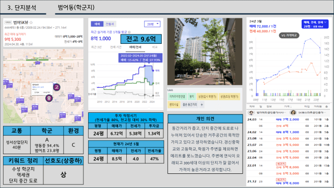
Task: Click the 8.5억 current price cell
Action: pyautogui.click(x=116, y=159)
